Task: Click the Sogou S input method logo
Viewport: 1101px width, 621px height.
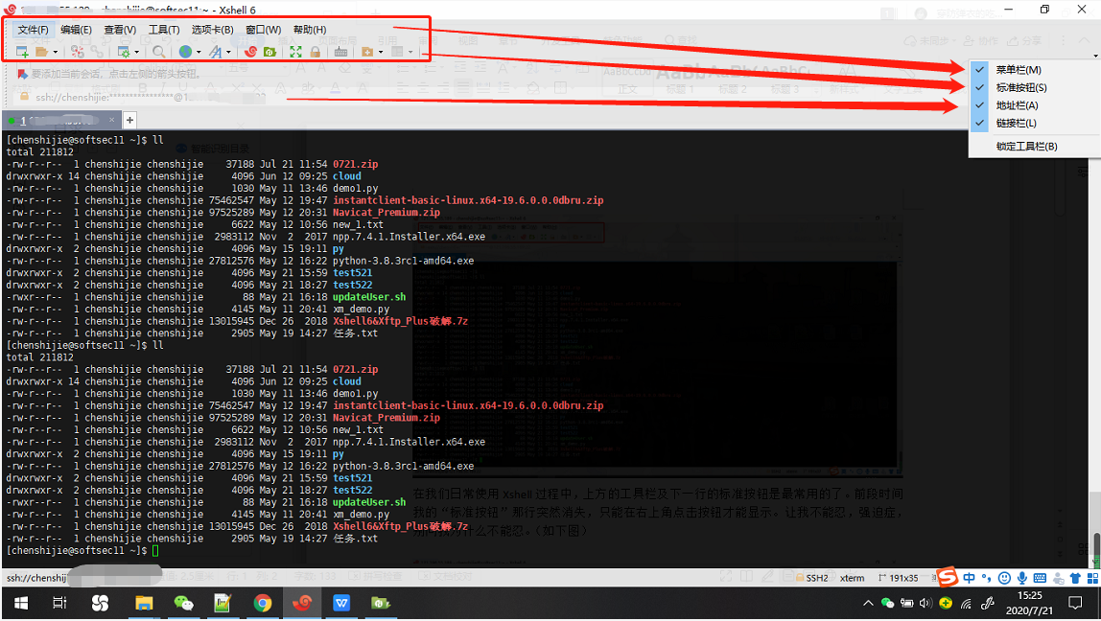Action: point(948,578)
